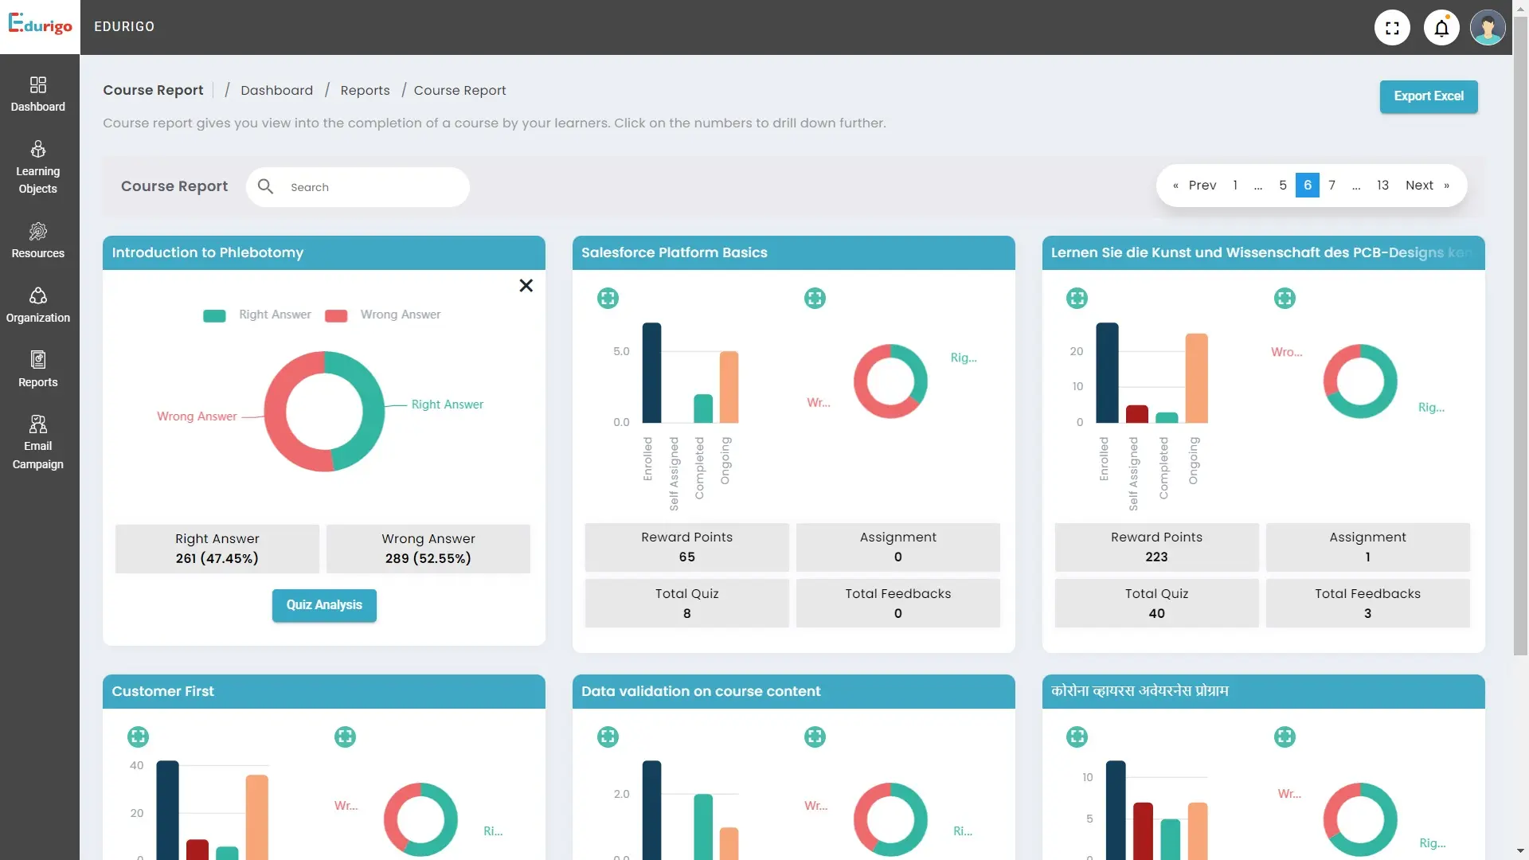Toggle fullscreen mode icon in header
This screenshot has width=1529, height=860.
[1392, 28]
